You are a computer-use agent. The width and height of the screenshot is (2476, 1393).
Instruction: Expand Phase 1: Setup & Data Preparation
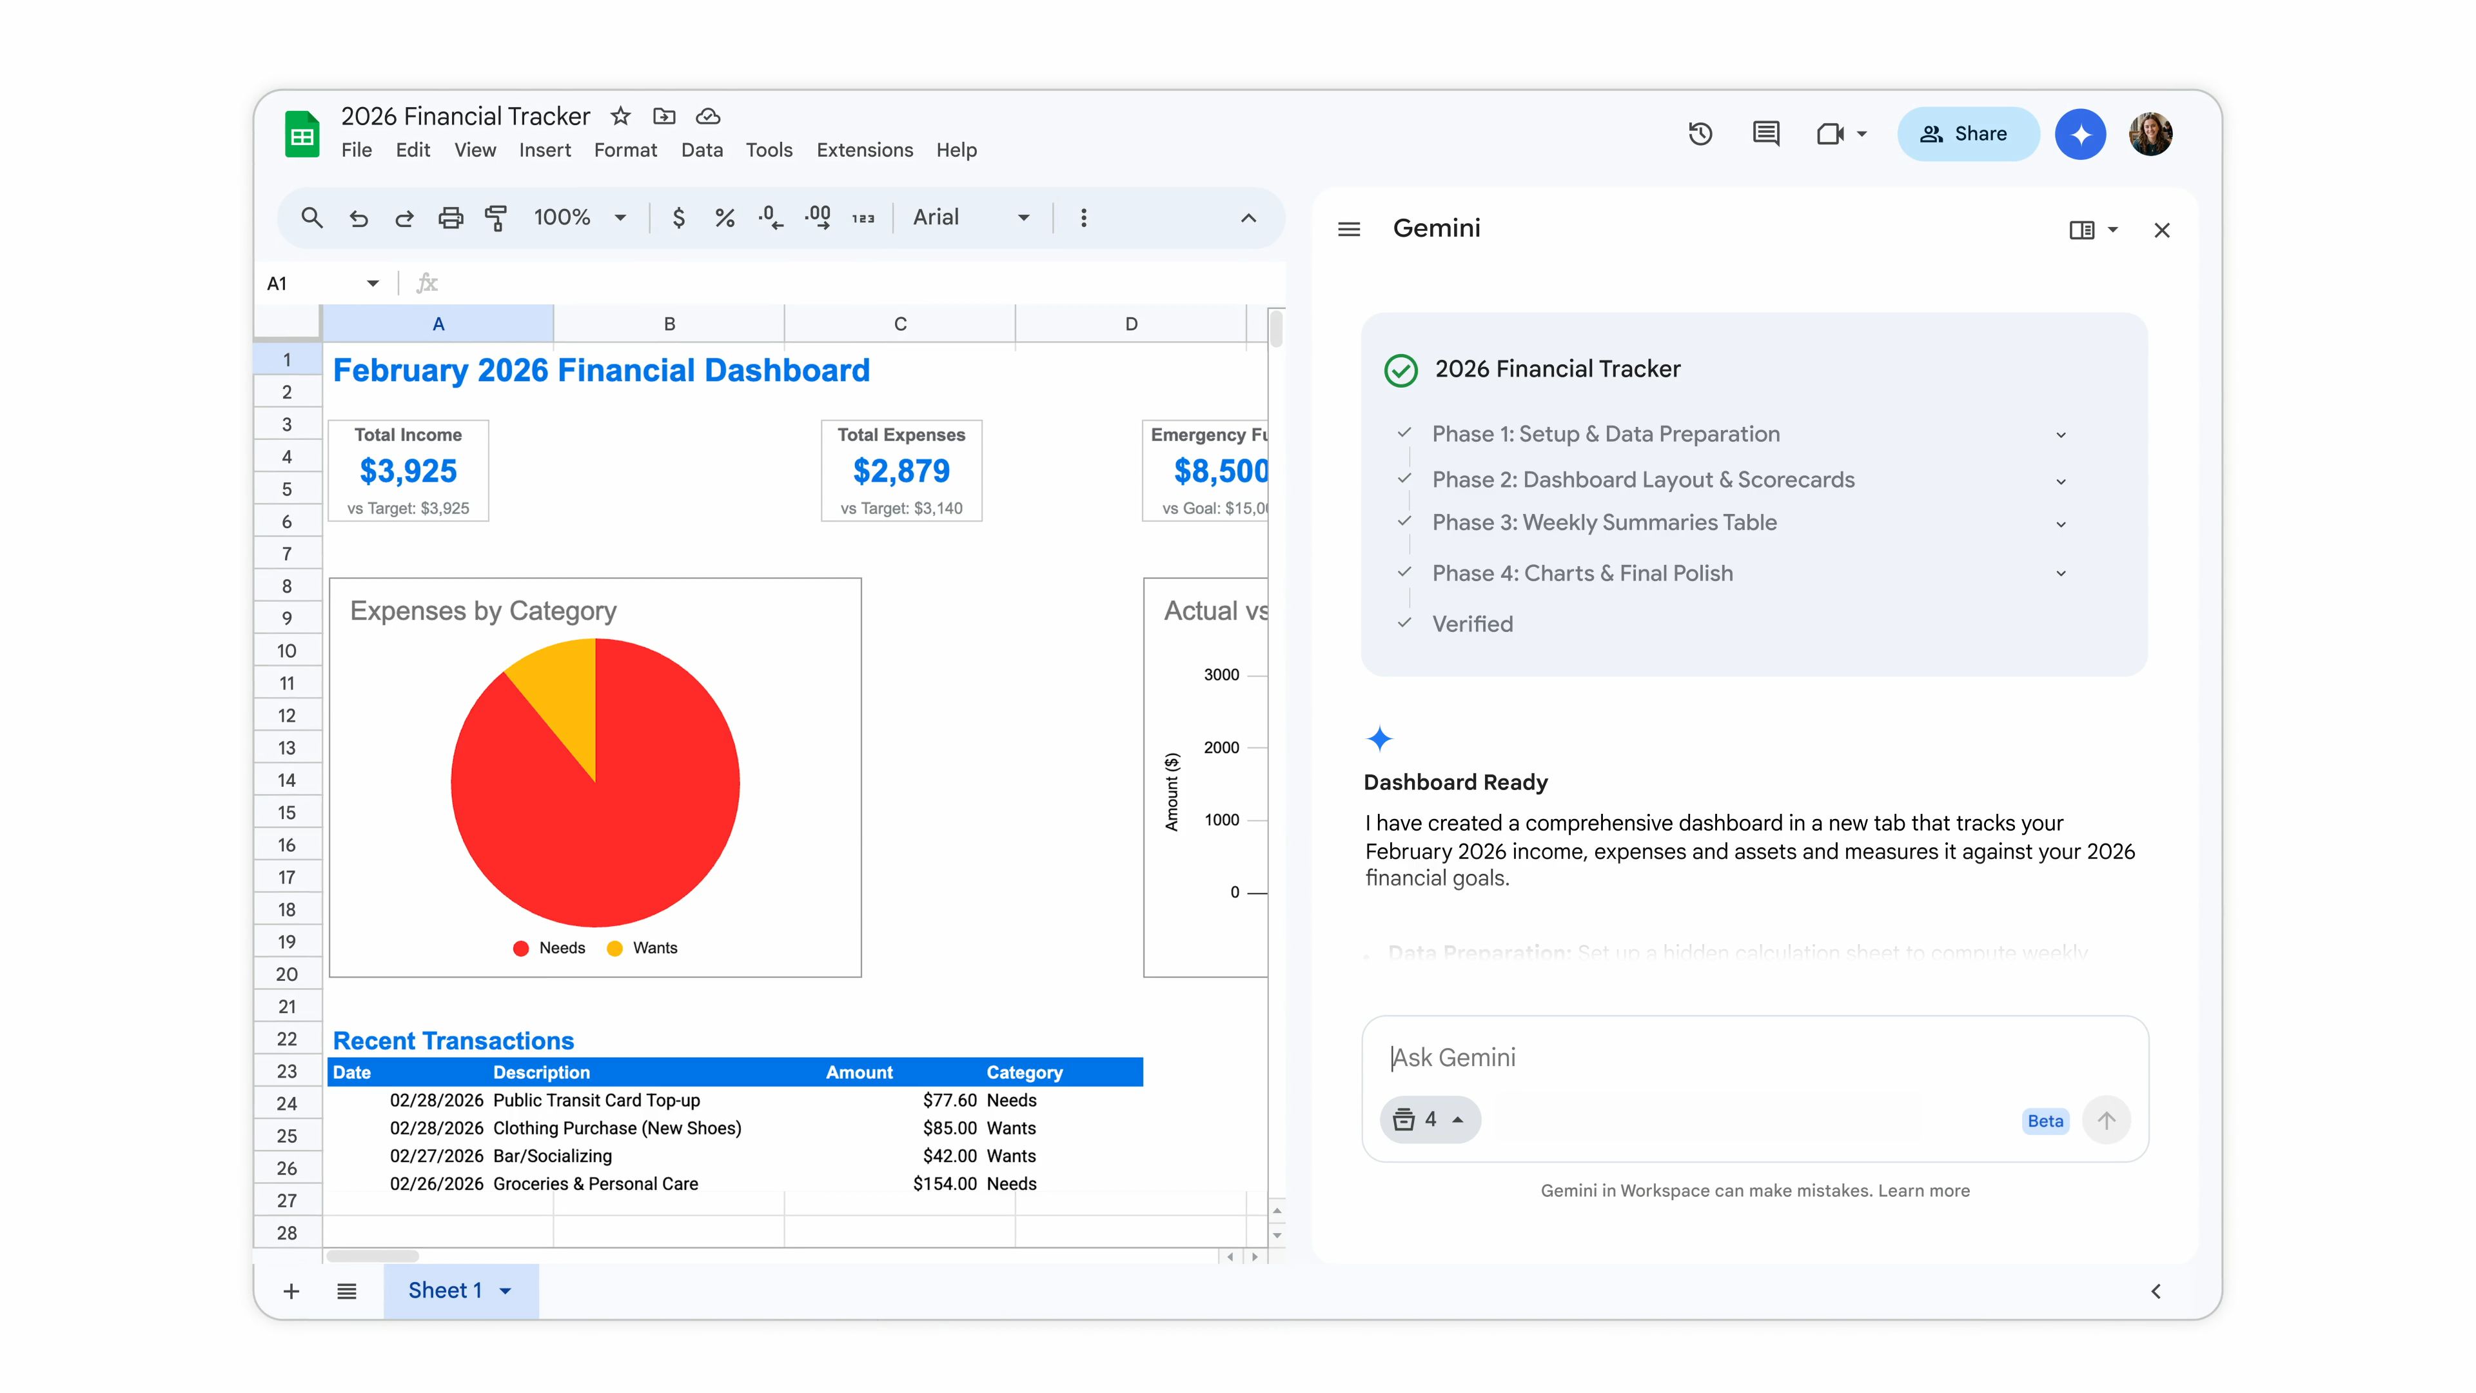point(2060,435)
